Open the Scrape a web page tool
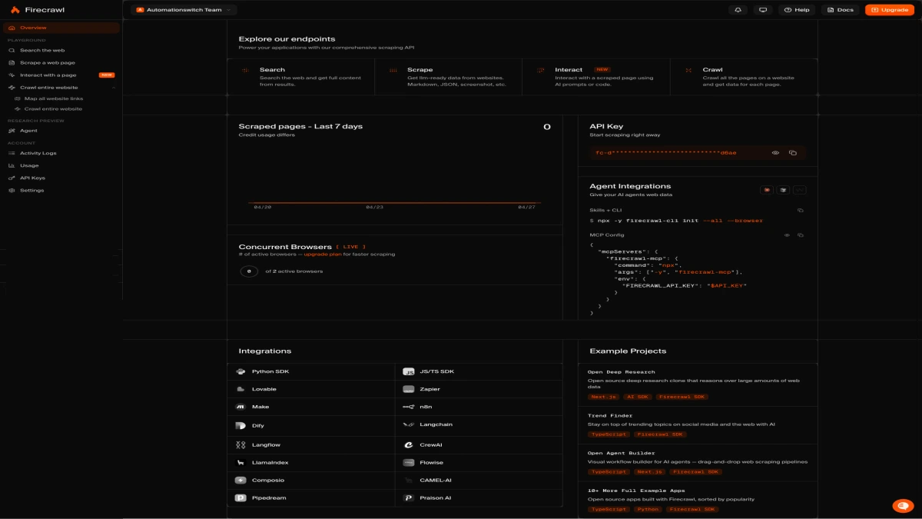Screen dimensions: 922x519 (x=48, y=62)
